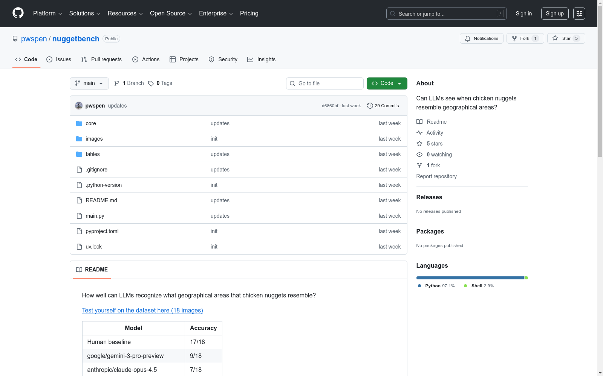Open the 'Test yourself on the dataset' link
The height and width of the screenshot is (376, 603).
pos(142,310)
